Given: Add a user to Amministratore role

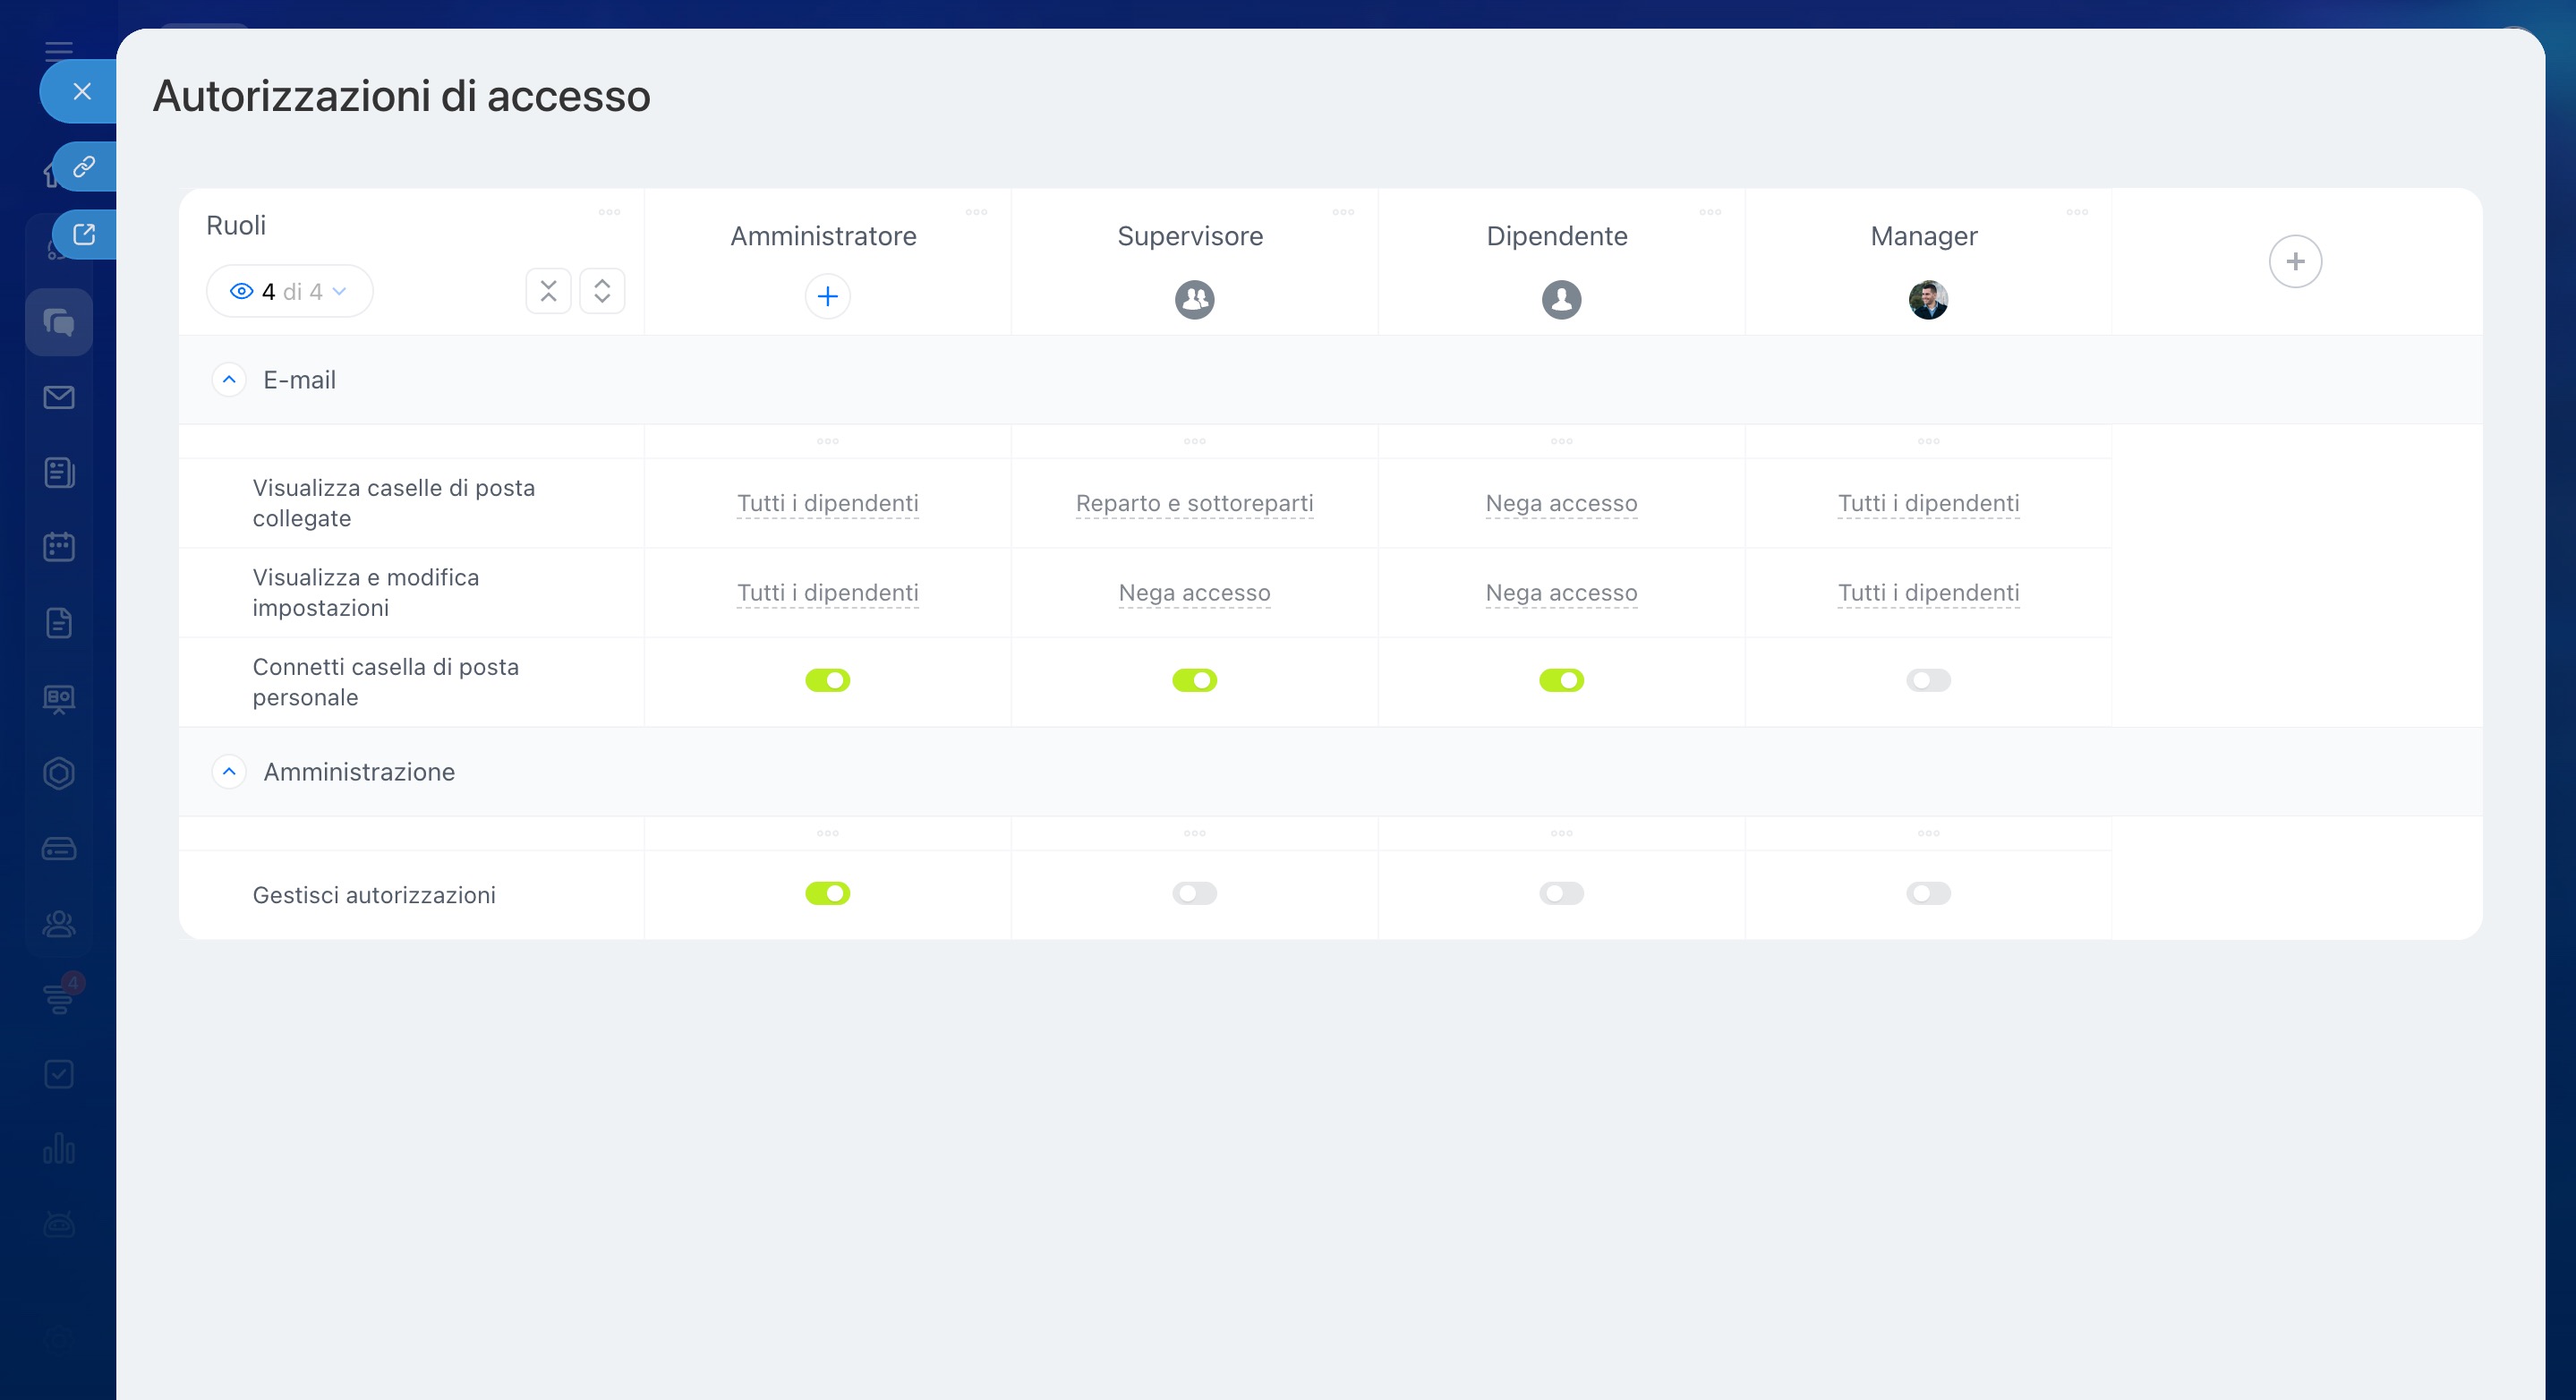Looking at the screenshot, I should pyautogui.click(x=827, y=296).
